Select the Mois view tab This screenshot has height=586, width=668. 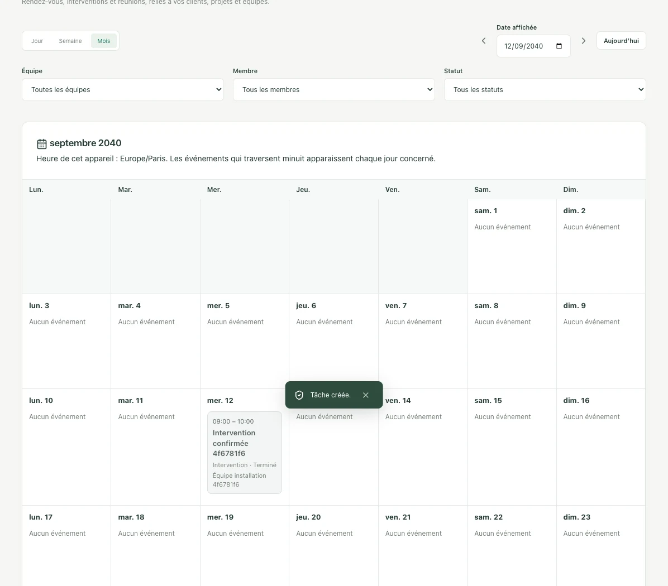(103, 41)
